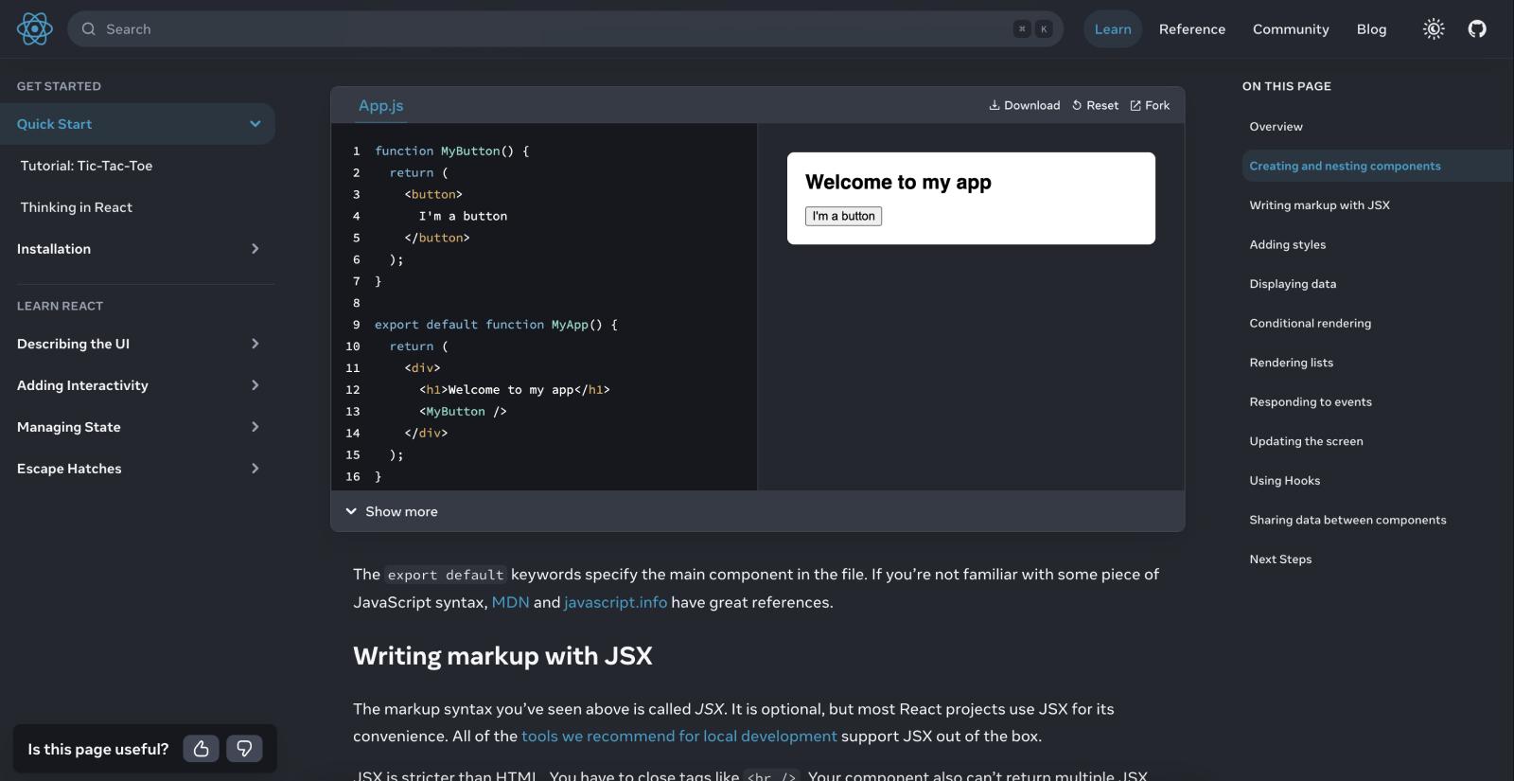Click the thumbs up feedback icon

201,749
